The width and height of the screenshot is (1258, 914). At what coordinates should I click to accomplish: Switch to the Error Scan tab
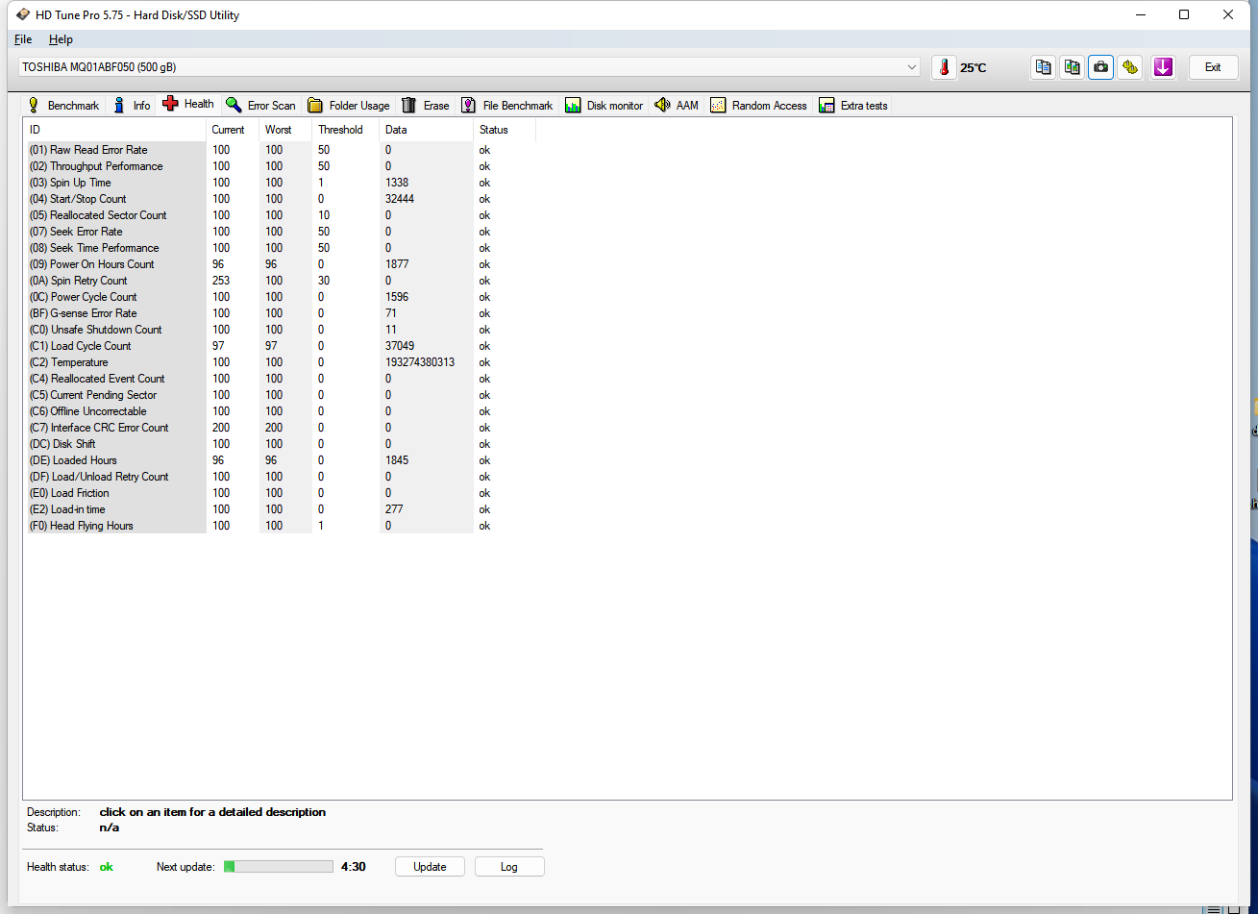261,106
